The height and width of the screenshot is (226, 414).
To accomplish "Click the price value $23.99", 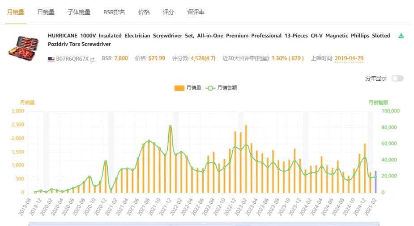I will (157, 58).
